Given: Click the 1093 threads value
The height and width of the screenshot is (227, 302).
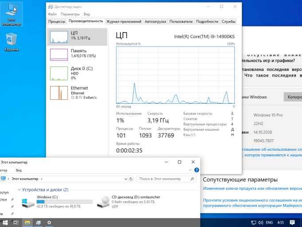Looking at the screenshot, I should tap(145, 135).
